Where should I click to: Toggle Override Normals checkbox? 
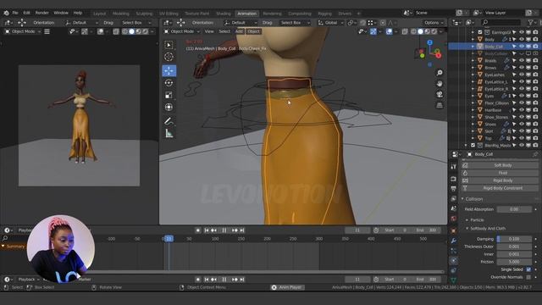(x=528, y=277)
